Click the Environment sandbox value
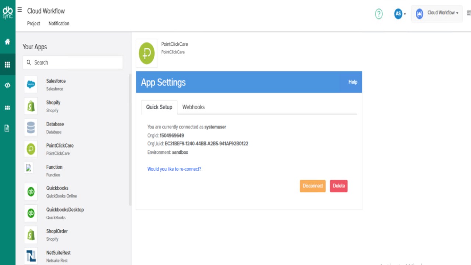This screenshot has width=471, height=265. click(x=180, y=152)
